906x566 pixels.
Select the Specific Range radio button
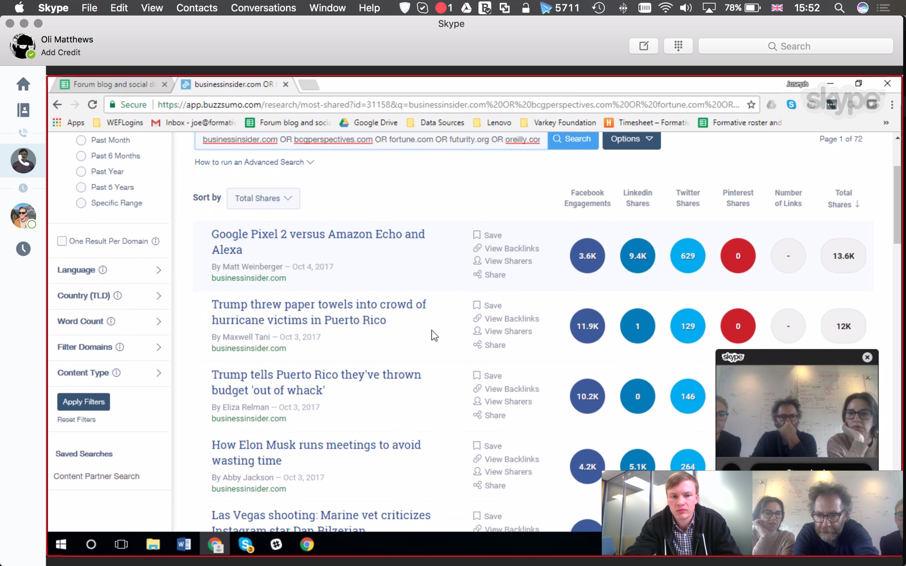81,203
